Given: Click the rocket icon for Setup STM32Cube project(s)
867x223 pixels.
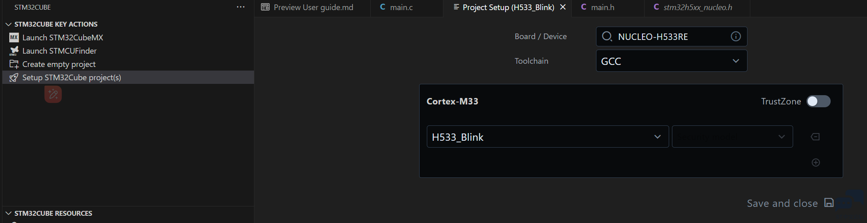Looking at the screenshot, I should [14, 77].
